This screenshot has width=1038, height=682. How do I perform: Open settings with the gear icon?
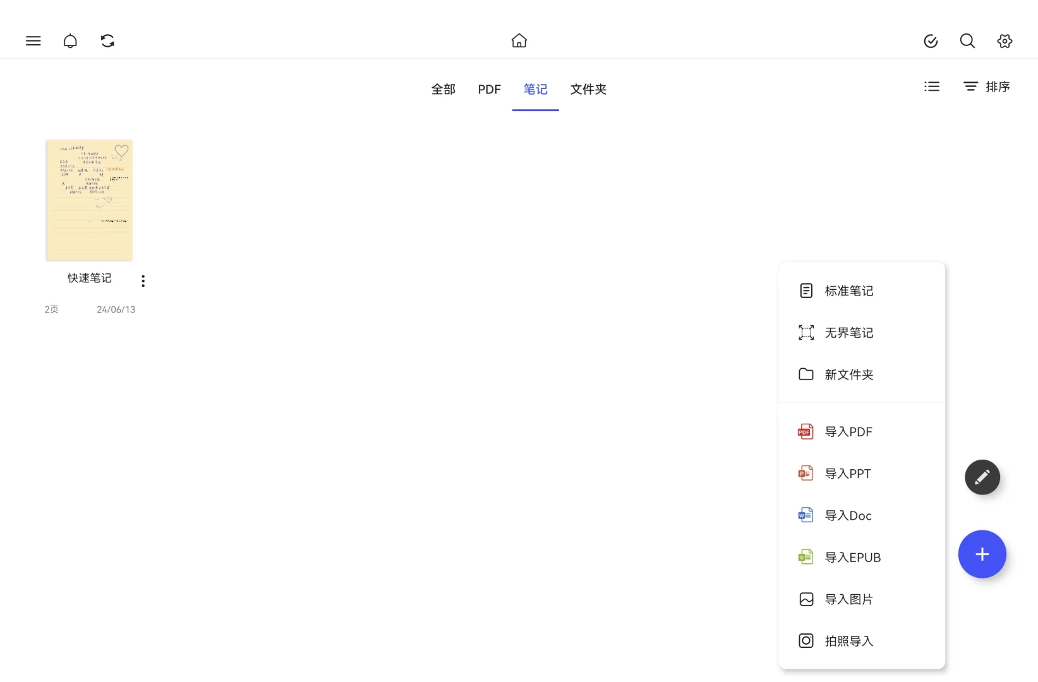click(x=1005, y=40)
